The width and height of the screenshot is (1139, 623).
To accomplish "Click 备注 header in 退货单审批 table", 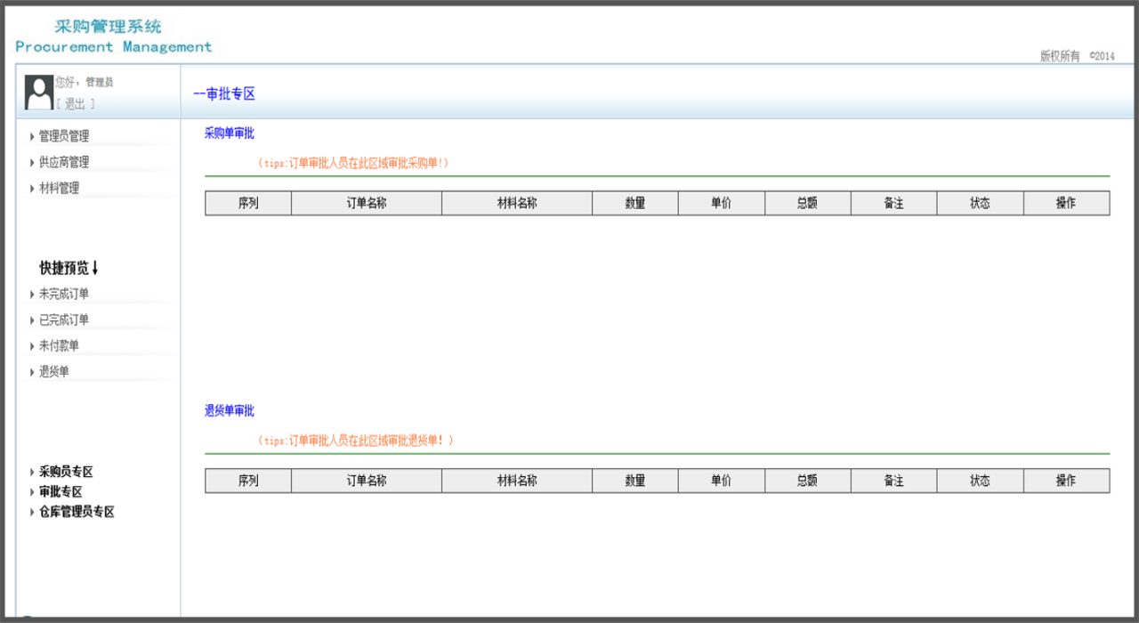I will coord(893,481).
